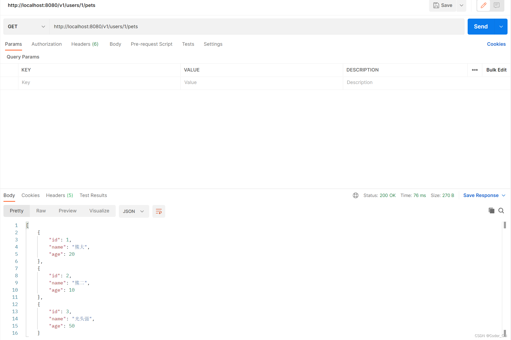
Task: Open the three-dots column options
Action: pyautogui.click(x=475, y=70)
